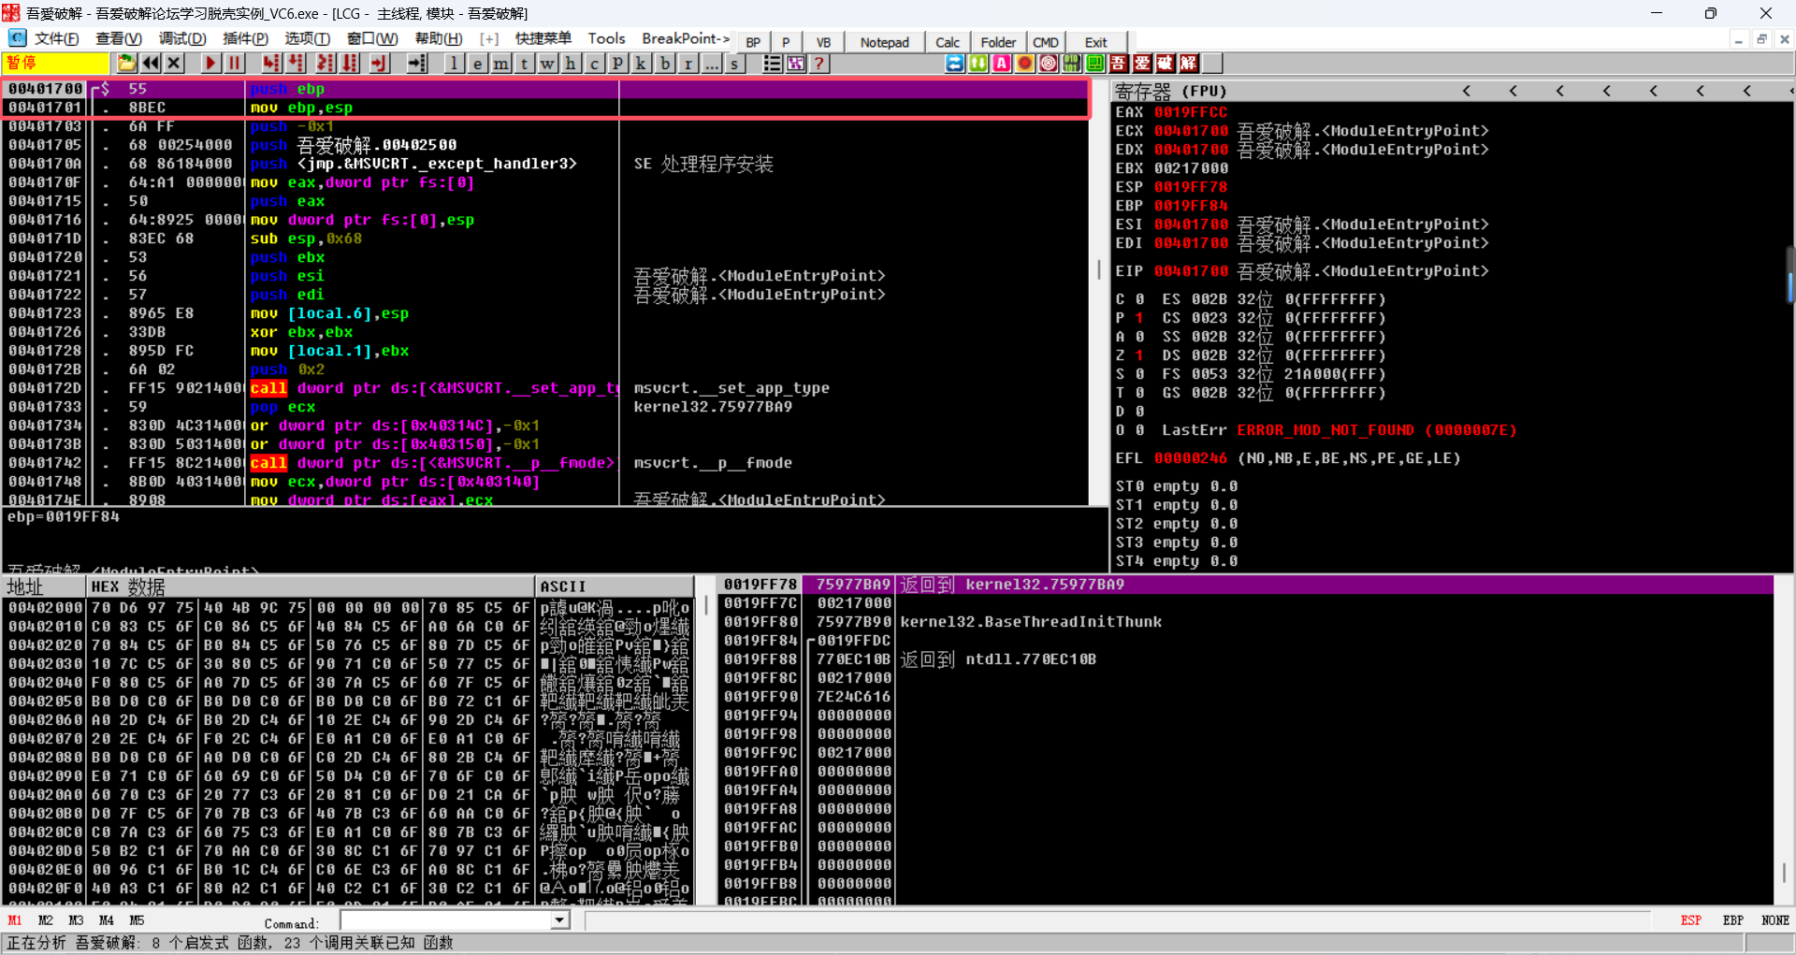Launch Notepad from the quick bar

click(884, 42)
